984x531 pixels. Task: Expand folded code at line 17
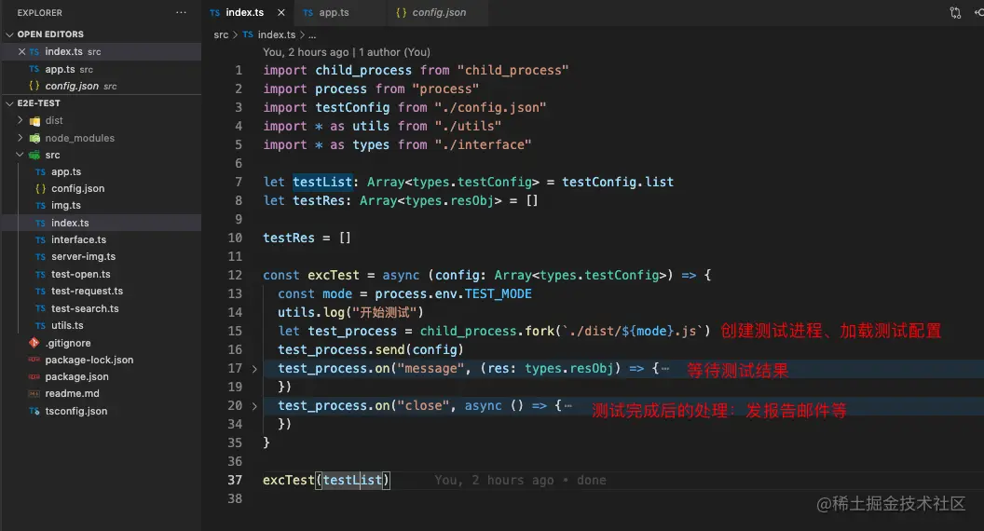(x=254, y=369)
